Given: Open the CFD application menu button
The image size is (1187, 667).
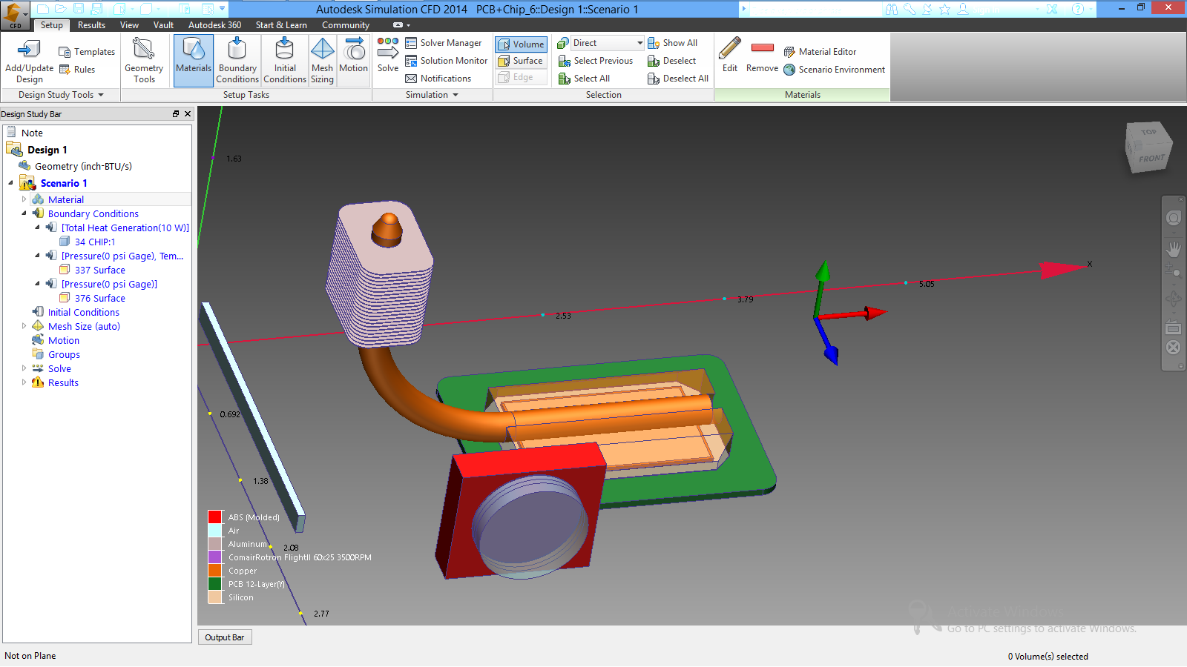Looking at the screenshot, I should (x=15, y=15).
